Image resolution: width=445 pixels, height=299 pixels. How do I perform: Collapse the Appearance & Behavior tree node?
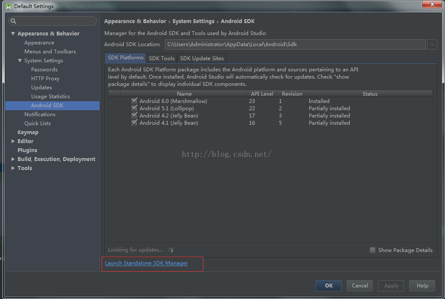tap(13, 33)
